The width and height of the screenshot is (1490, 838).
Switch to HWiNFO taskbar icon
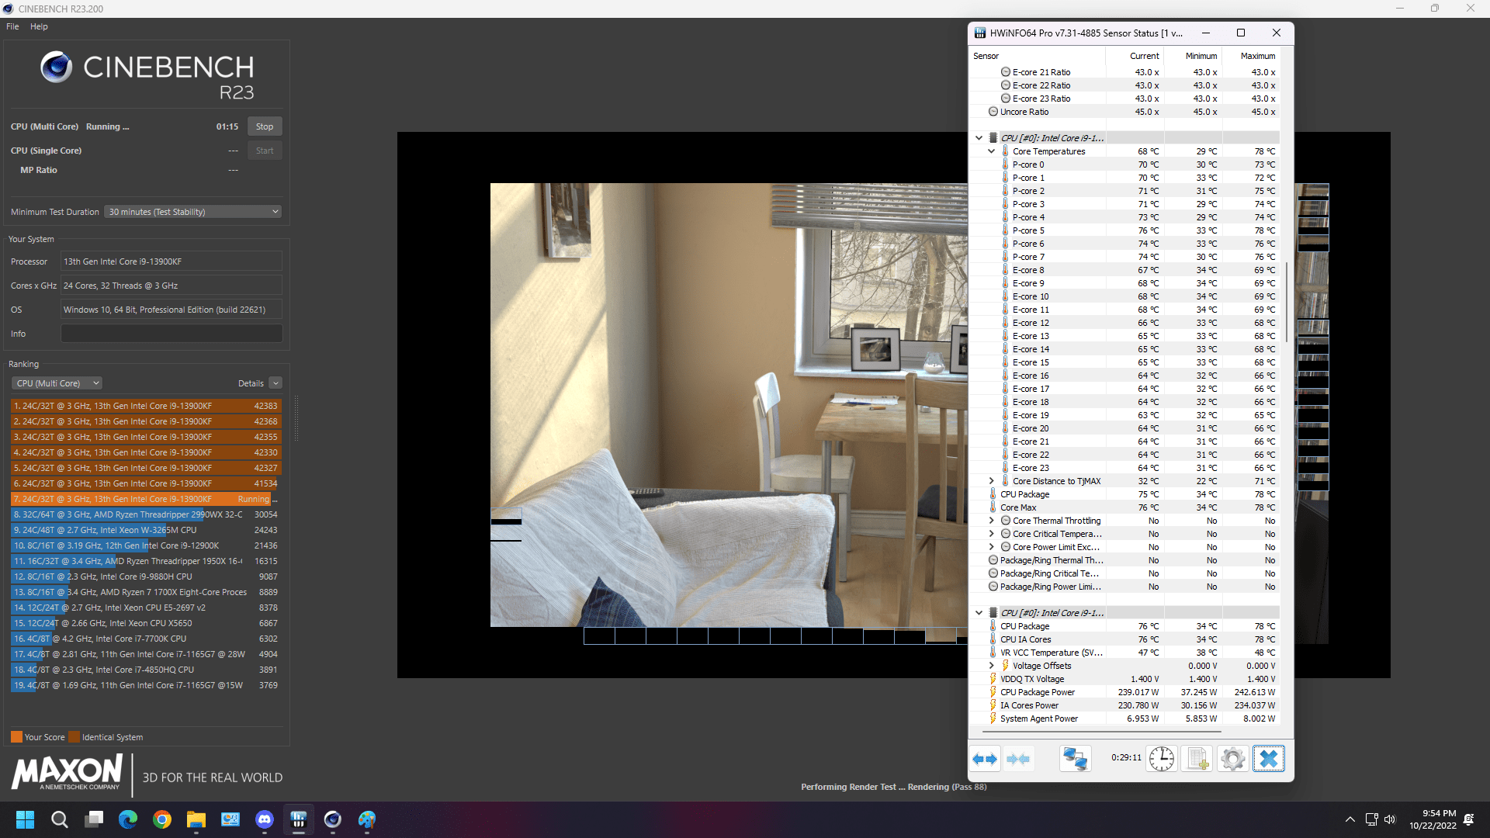(299, 819)
